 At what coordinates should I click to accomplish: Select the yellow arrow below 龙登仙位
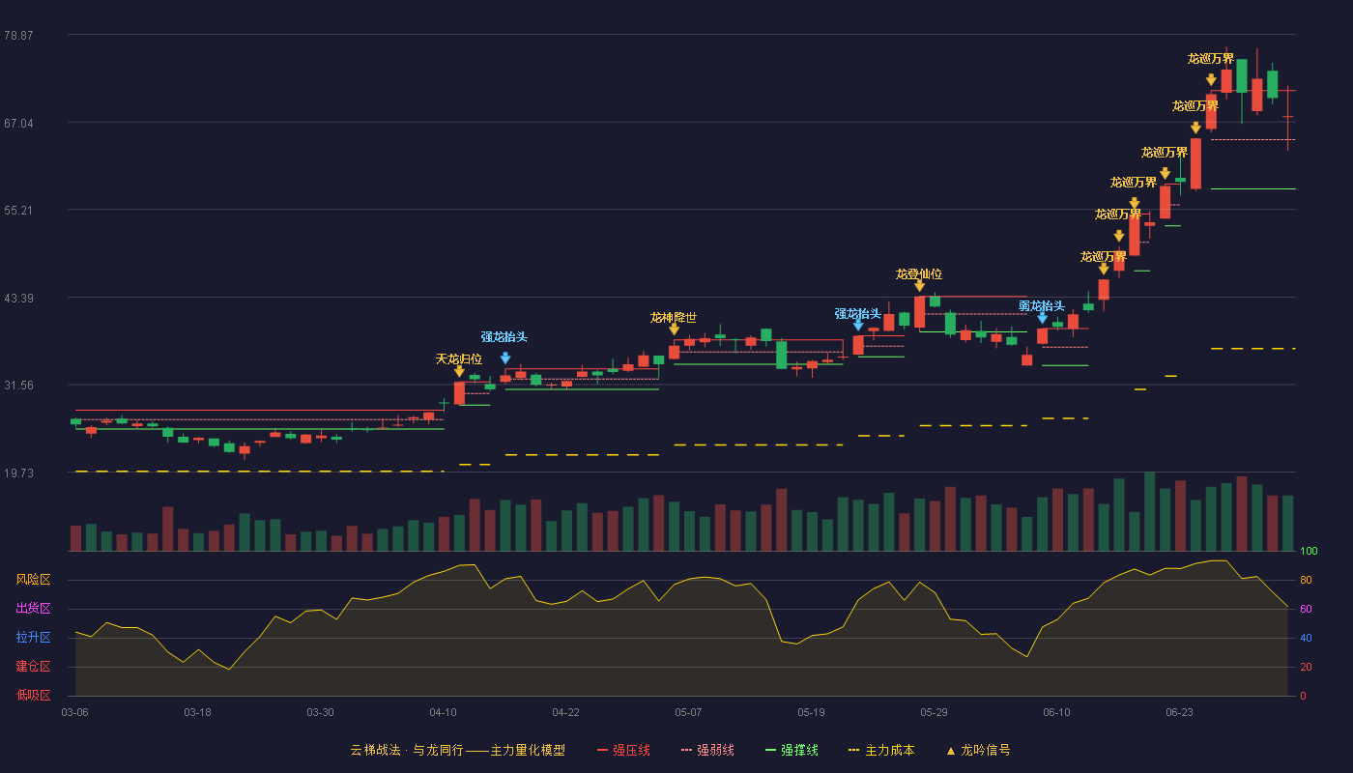[919, 286]
